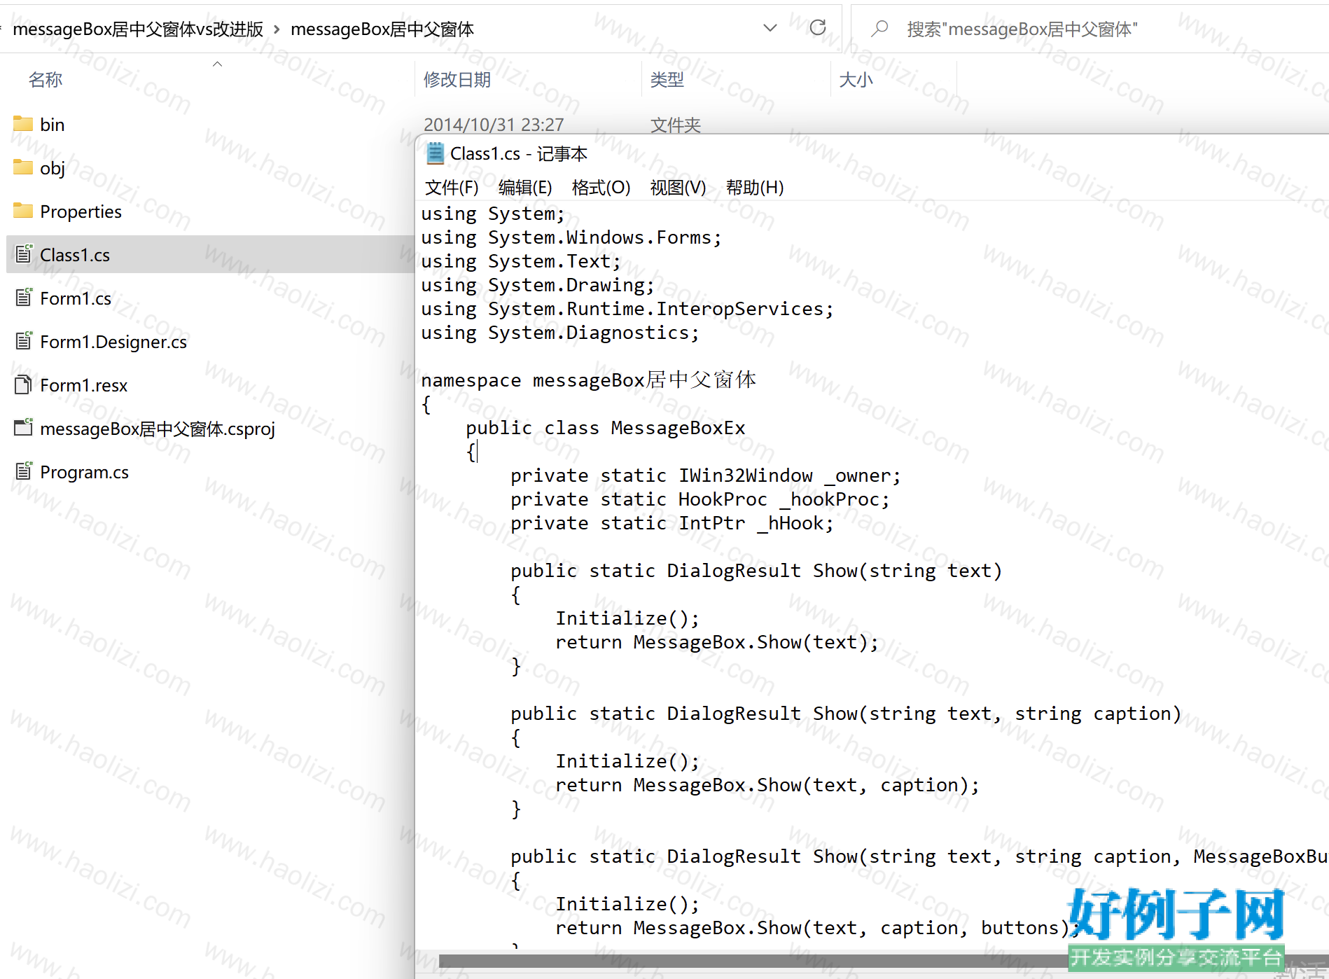Click the Form1.cs file icon
The height and width of the screenshot is (979, 1329).
click(x=24, y=297)
